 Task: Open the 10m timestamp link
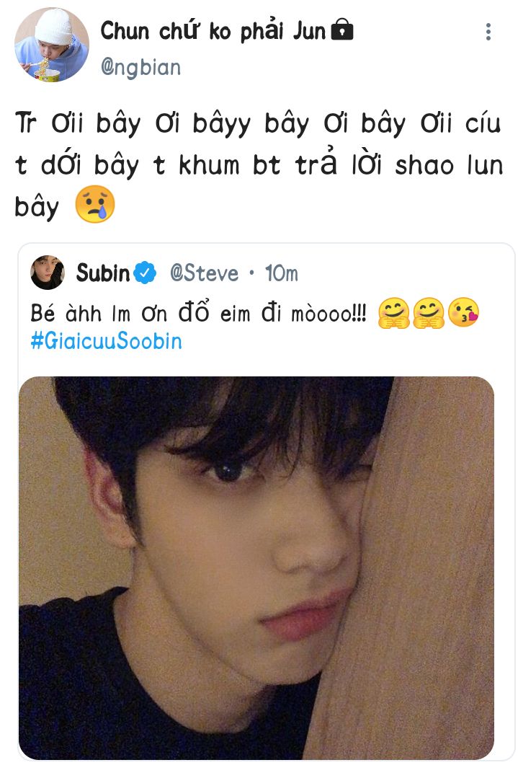281,273
